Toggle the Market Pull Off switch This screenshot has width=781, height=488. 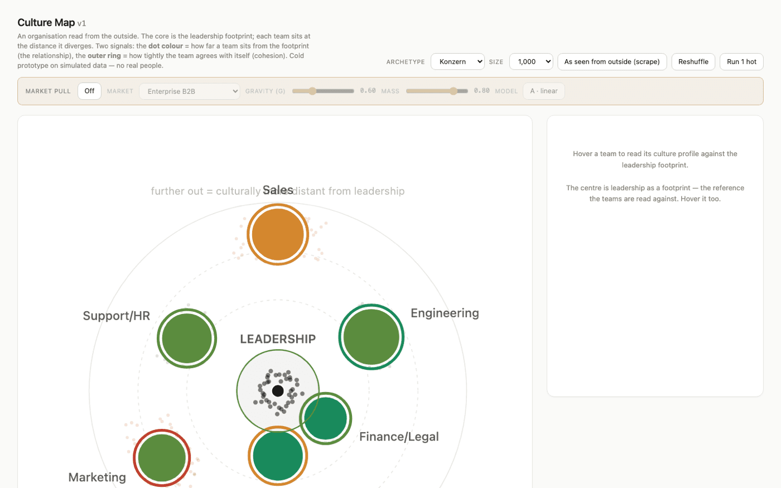tap(89, 91)
